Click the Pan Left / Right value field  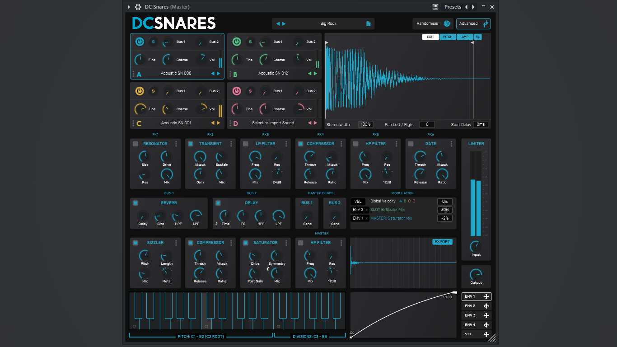tap(427, 124)
